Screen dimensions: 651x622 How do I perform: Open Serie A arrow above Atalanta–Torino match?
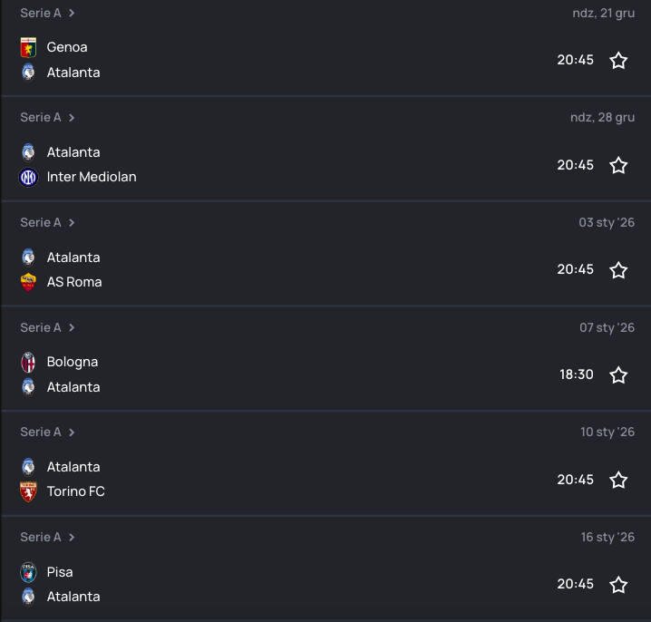click(x=72, y=432)
